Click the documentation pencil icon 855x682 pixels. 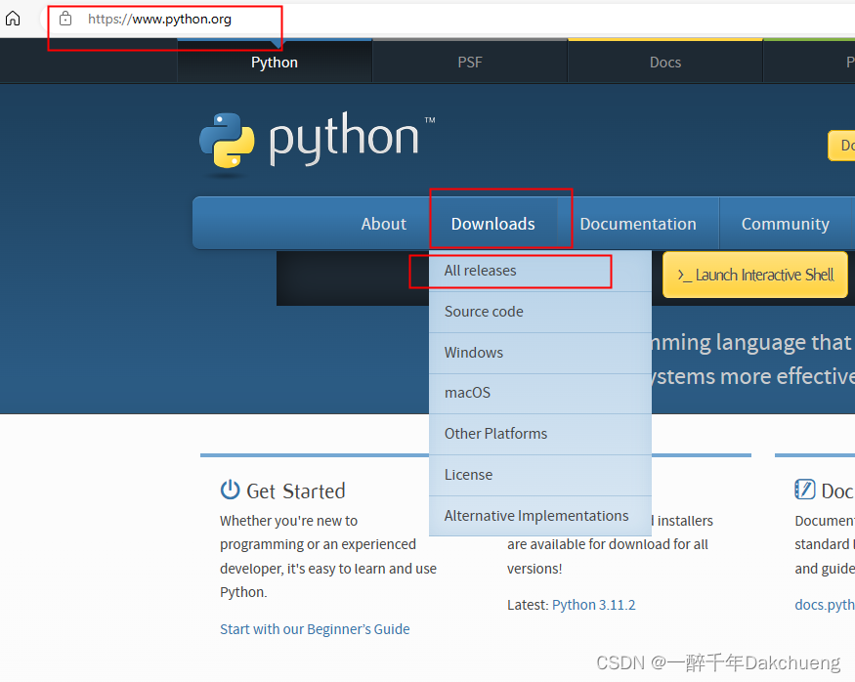tap(805, 490)
